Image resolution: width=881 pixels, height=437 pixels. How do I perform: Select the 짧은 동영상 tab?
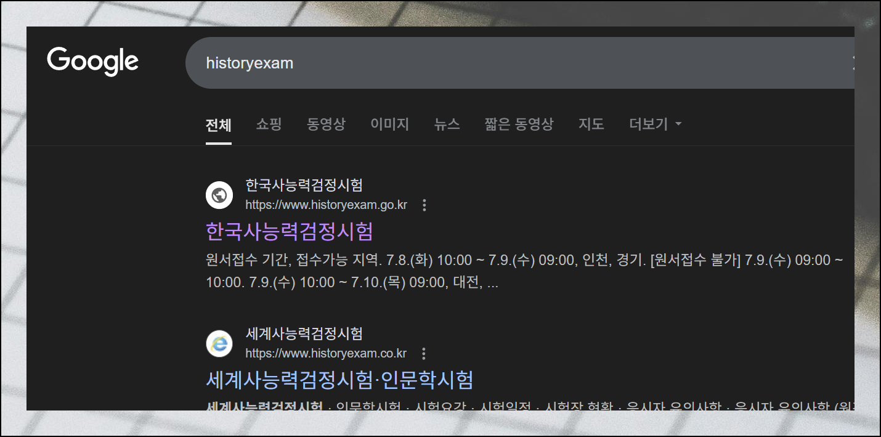point(519,125)
